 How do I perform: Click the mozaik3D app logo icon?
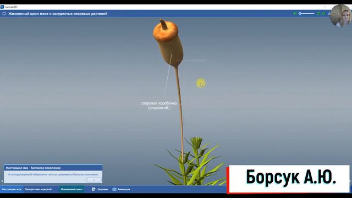2,7
